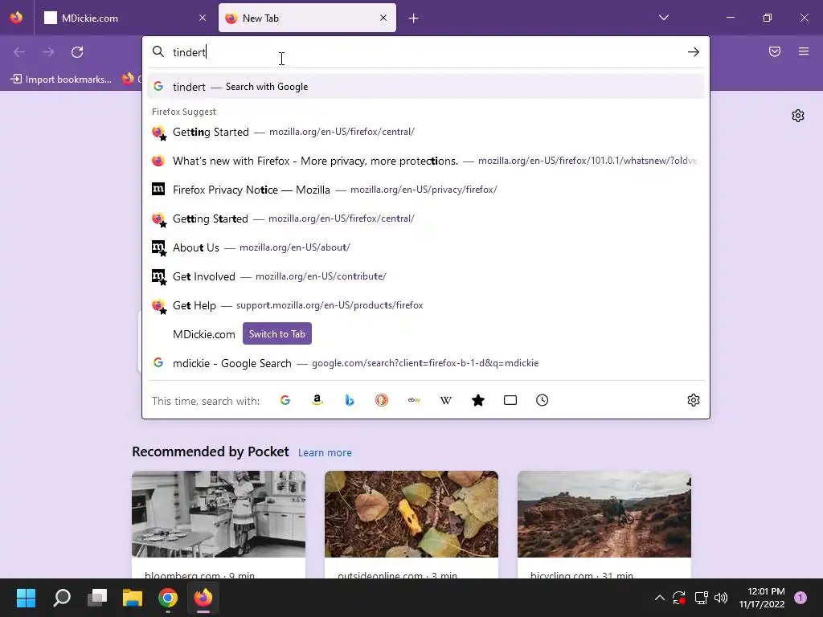Close the New Tab tab

pyautogui.click(x=383, y=18)
